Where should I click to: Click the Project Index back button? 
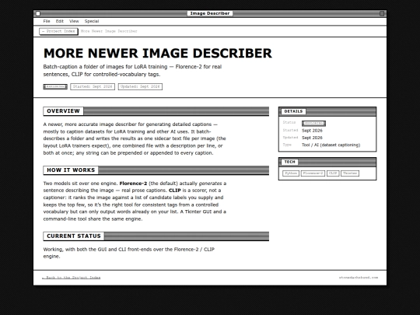tap(58, 31)
